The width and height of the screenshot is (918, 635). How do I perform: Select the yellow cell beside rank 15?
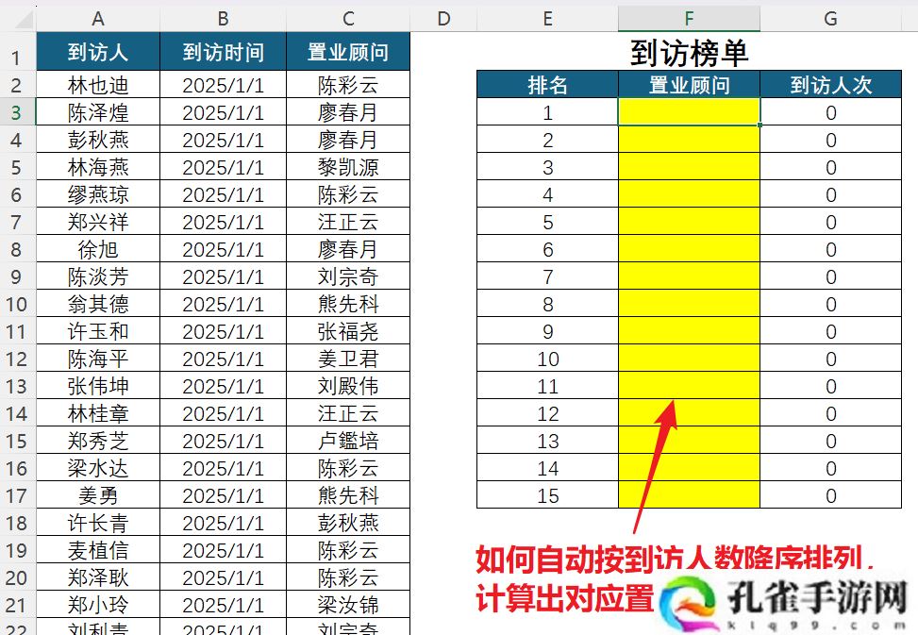click(x=689, y=495)
